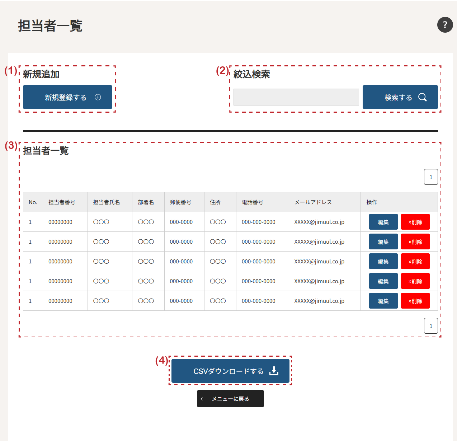Focus the 絞込検索 text field
The image size is (457, 441).
pos(296,97)
